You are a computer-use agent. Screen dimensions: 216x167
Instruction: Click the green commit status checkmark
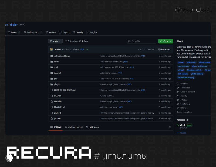tap(87, 49)
